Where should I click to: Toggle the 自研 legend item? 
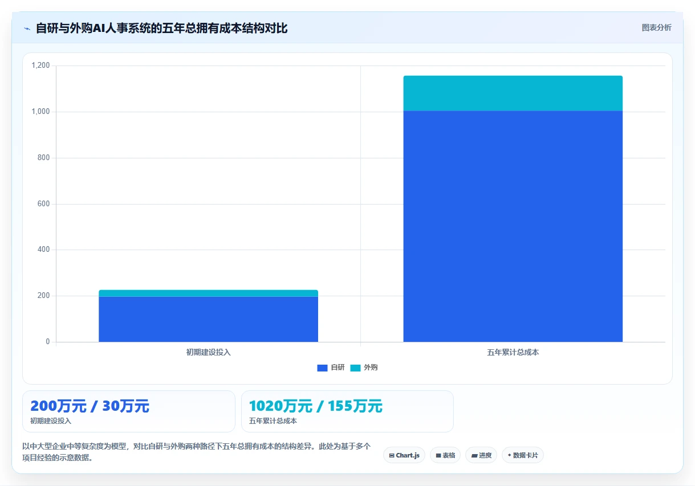pyautogui.click(x=331, y=367)
